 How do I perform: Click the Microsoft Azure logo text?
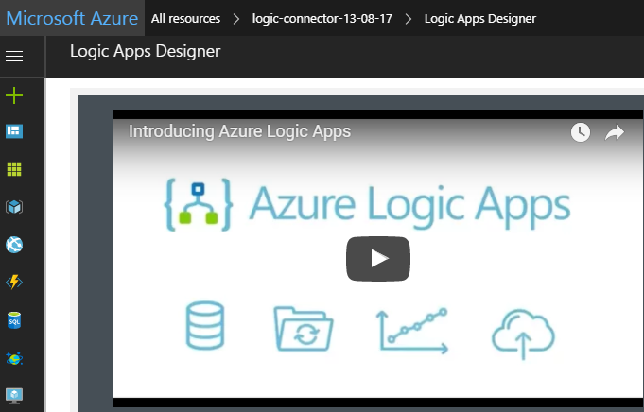tap(72, 18)
